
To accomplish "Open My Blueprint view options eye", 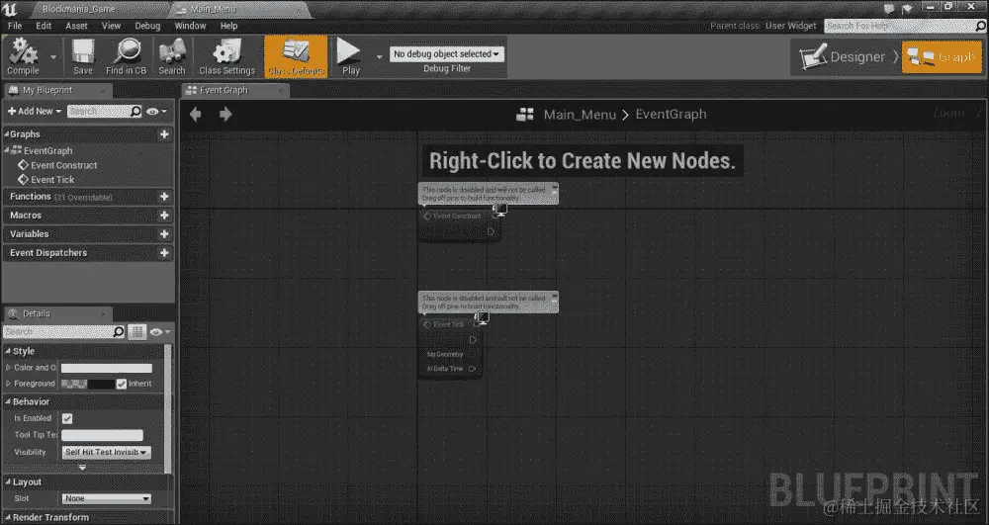I will tap(156, 111).
